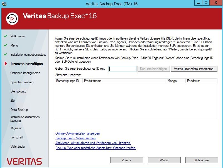Maximize the Backup Exec installer window
Screen dimensions: 223x168
206,3
